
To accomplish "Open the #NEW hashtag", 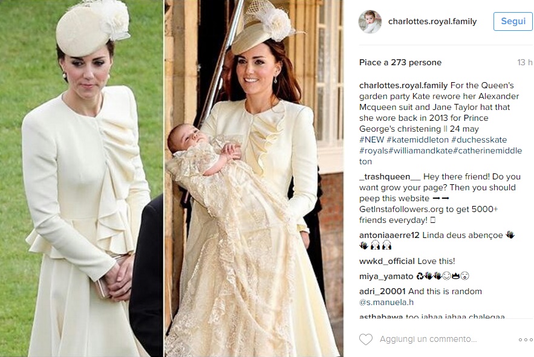I will [x=371, y=140].
